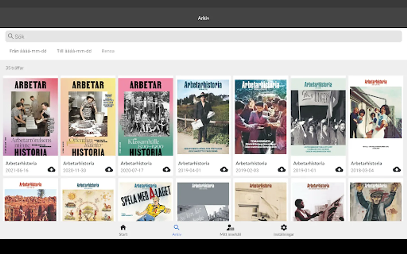Viewport: 407px width, 254px height.
Task: Download the 2019-01-01 Arbetarhistoria issue
Action: pyautogui.click(x=339, y=169)
